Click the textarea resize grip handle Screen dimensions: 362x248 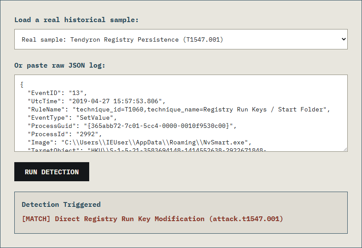[345, 149]
